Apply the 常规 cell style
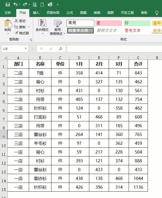This screenshot has width=162, height=198. point(80,23)
